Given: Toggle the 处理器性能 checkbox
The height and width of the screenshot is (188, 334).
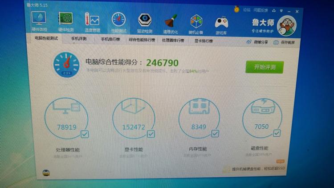Looking at the screenshot, I should 85,134.
